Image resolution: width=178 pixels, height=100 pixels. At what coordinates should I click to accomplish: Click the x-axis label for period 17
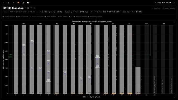(x=147, y=95)
